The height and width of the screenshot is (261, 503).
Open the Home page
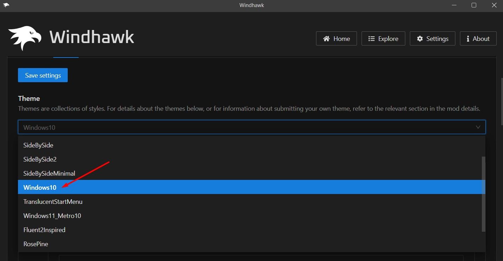coord(337,39)
